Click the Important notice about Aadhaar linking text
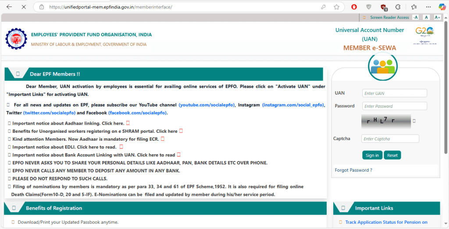This screenshot has height=229, width=449. coord(68,123)
